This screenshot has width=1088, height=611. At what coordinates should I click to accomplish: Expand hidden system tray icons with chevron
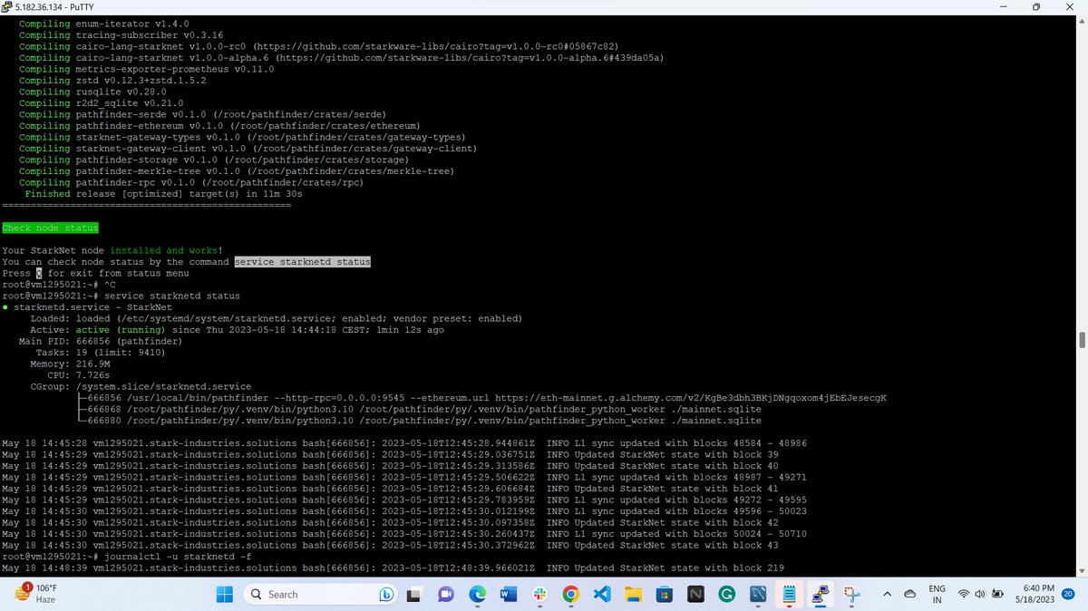[887, 594]
